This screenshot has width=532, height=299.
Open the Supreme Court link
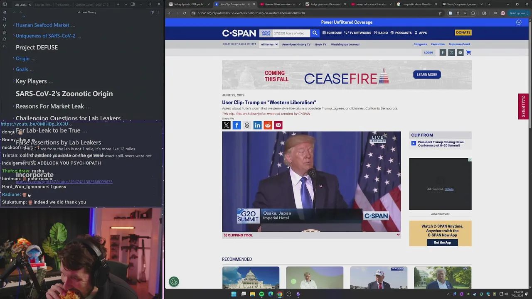(459, 44)
